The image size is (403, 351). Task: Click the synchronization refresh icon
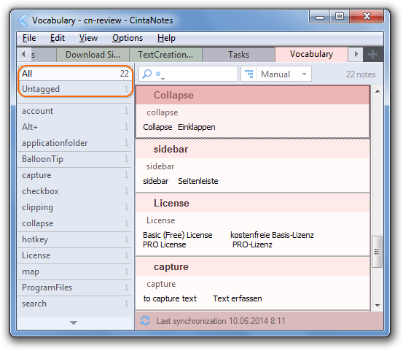145,320
